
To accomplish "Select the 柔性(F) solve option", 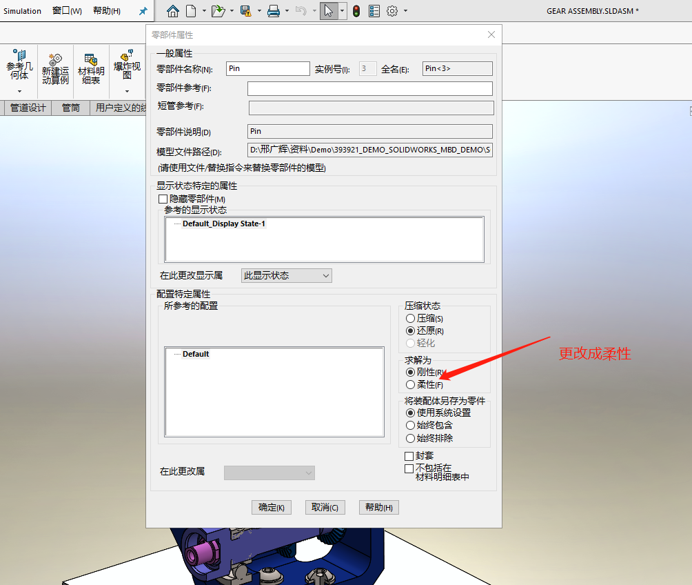I will coord(411,384).
